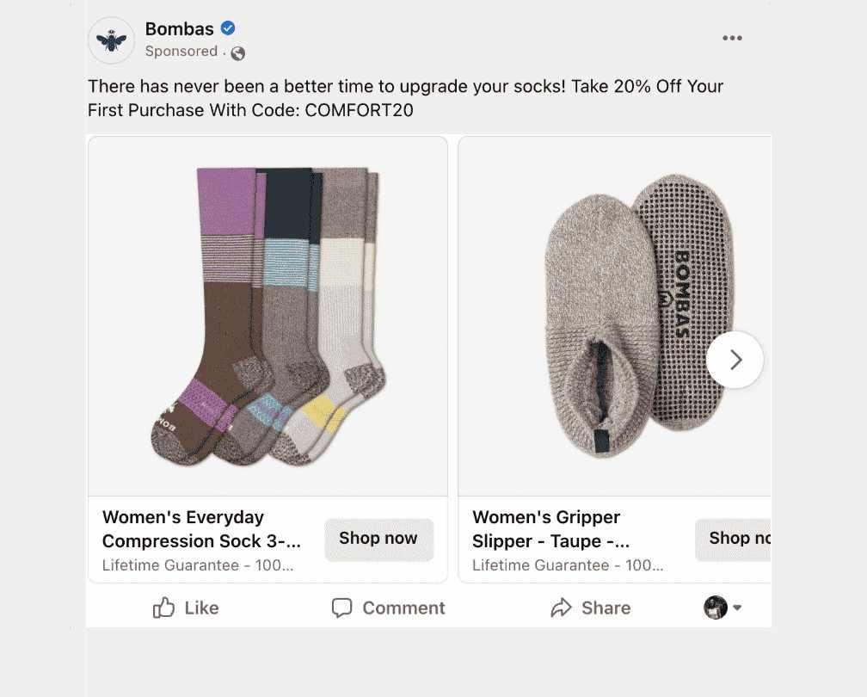Screen dimensions: 867x697
Task: Open the three-dot options menu on the post
Action: click(732, 38)
